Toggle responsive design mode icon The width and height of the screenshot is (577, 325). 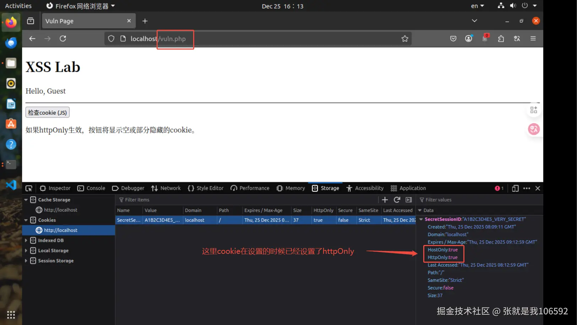pyautogui.click(x=515, y=188)
